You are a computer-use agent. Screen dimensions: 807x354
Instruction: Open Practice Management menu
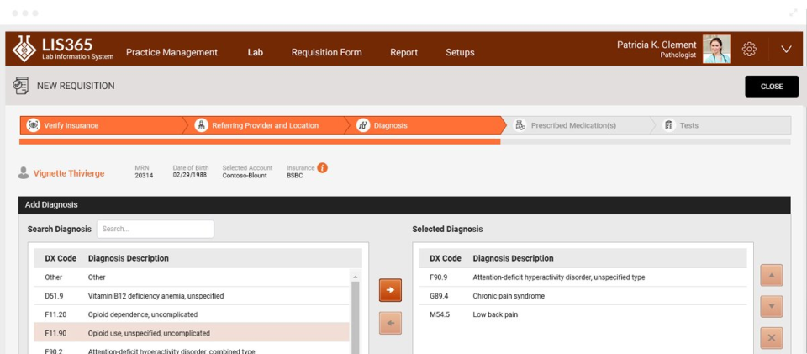pos(171,52)
